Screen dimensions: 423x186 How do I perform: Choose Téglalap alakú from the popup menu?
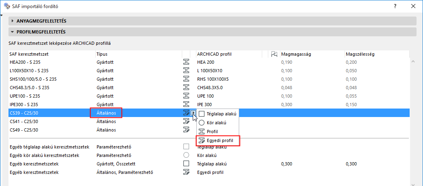click(218, 114)
